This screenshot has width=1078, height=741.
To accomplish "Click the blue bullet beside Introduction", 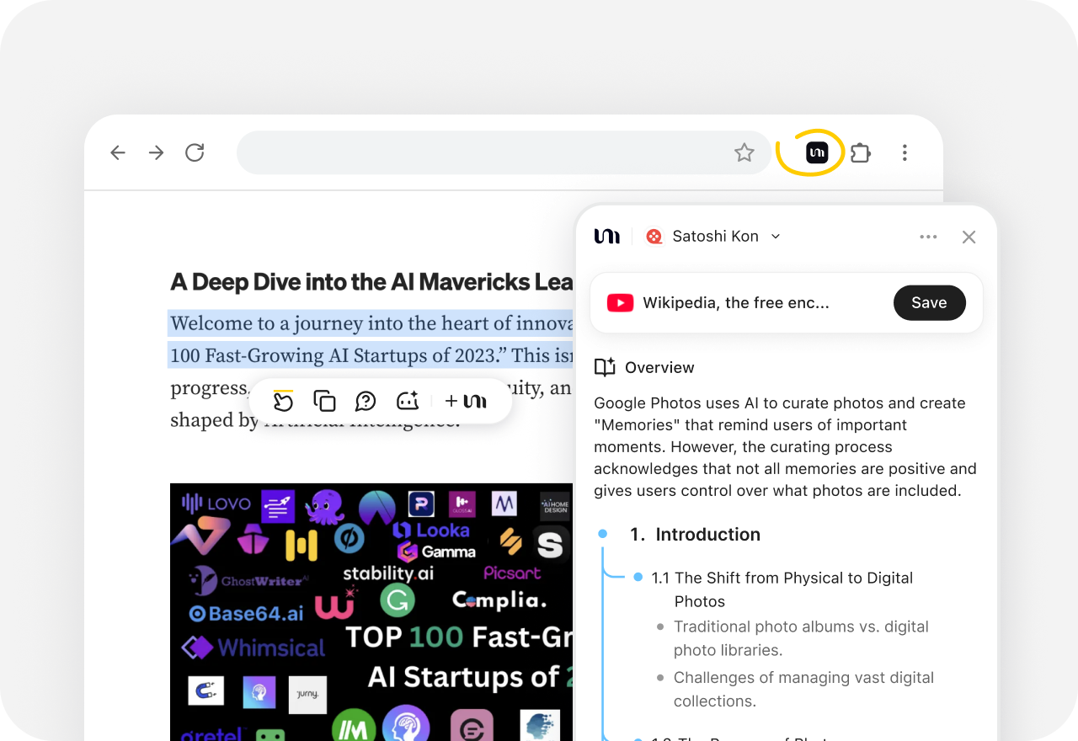I will coord(602,534).
